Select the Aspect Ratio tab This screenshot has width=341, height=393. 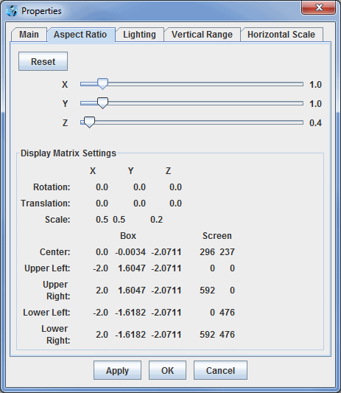coord(80,35)
